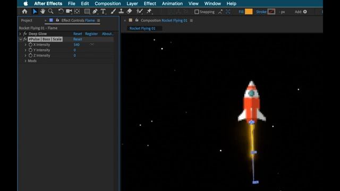Expand the Y Intensity property
Viewport: 340px width, 191px height.
(25, 50)
